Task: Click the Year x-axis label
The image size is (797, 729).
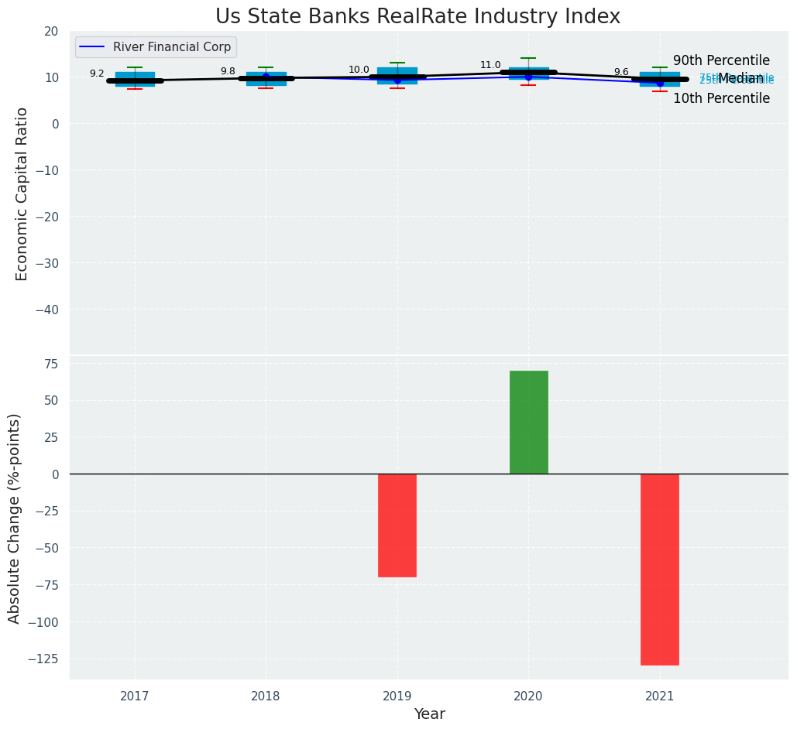Action: (430, 714)
